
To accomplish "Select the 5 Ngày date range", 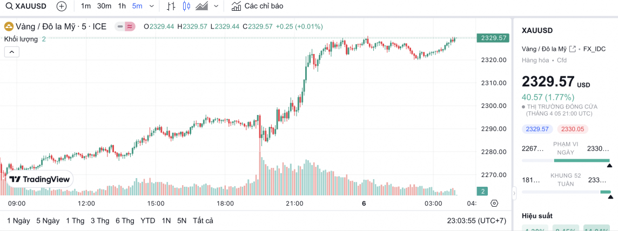I will (x=48, y=221).
